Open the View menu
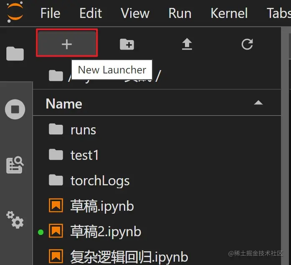This screenshot has height=265, width=291. coord(135,13)
